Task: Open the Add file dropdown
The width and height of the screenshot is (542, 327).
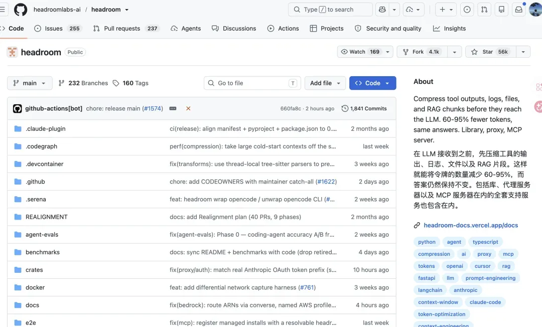Action: pos(325,83)
